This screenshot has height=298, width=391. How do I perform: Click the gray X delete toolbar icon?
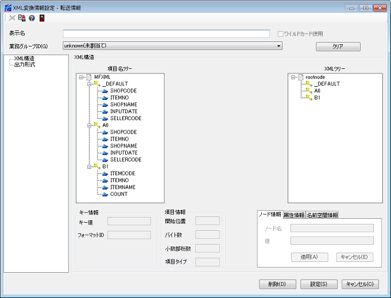[12, 18]
